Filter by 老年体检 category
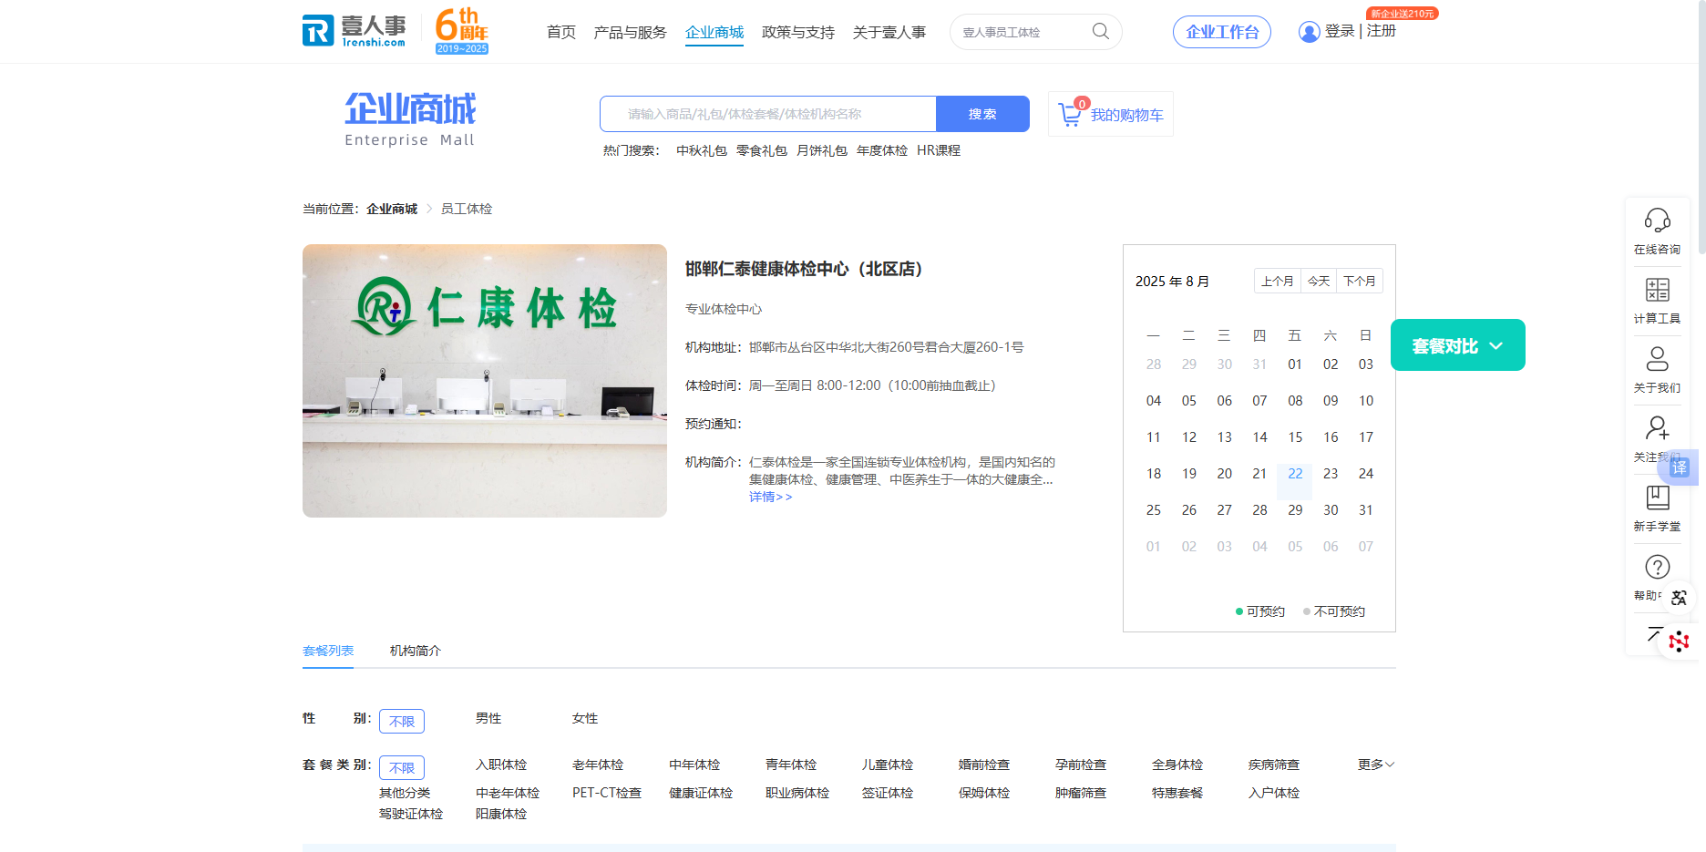The image size is (1706, 852). tap(598, 765)
